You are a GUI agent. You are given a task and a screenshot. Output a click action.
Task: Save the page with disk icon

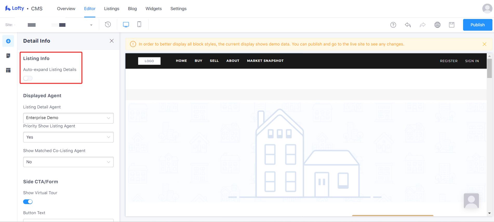pyautogui.click(x=452, y=25)
